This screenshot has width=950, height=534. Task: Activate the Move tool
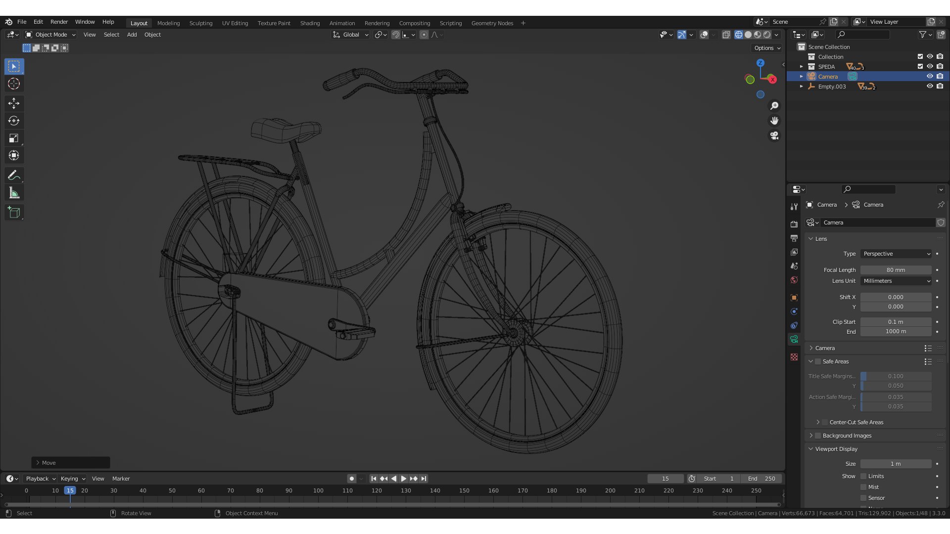point(14,103)
